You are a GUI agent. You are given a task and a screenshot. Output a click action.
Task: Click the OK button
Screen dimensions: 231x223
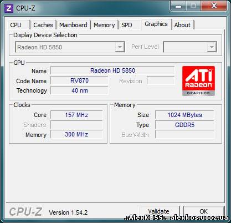click(x=204, y=211)
